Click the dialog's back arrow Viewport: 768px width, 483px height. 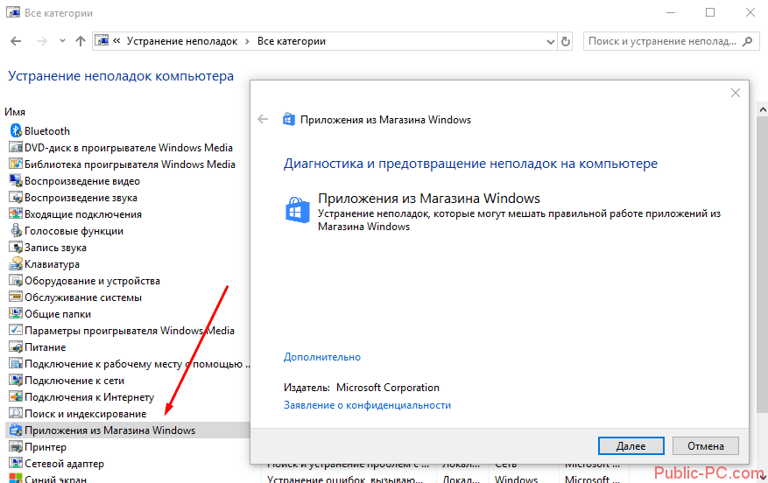(x=263, y=119)
